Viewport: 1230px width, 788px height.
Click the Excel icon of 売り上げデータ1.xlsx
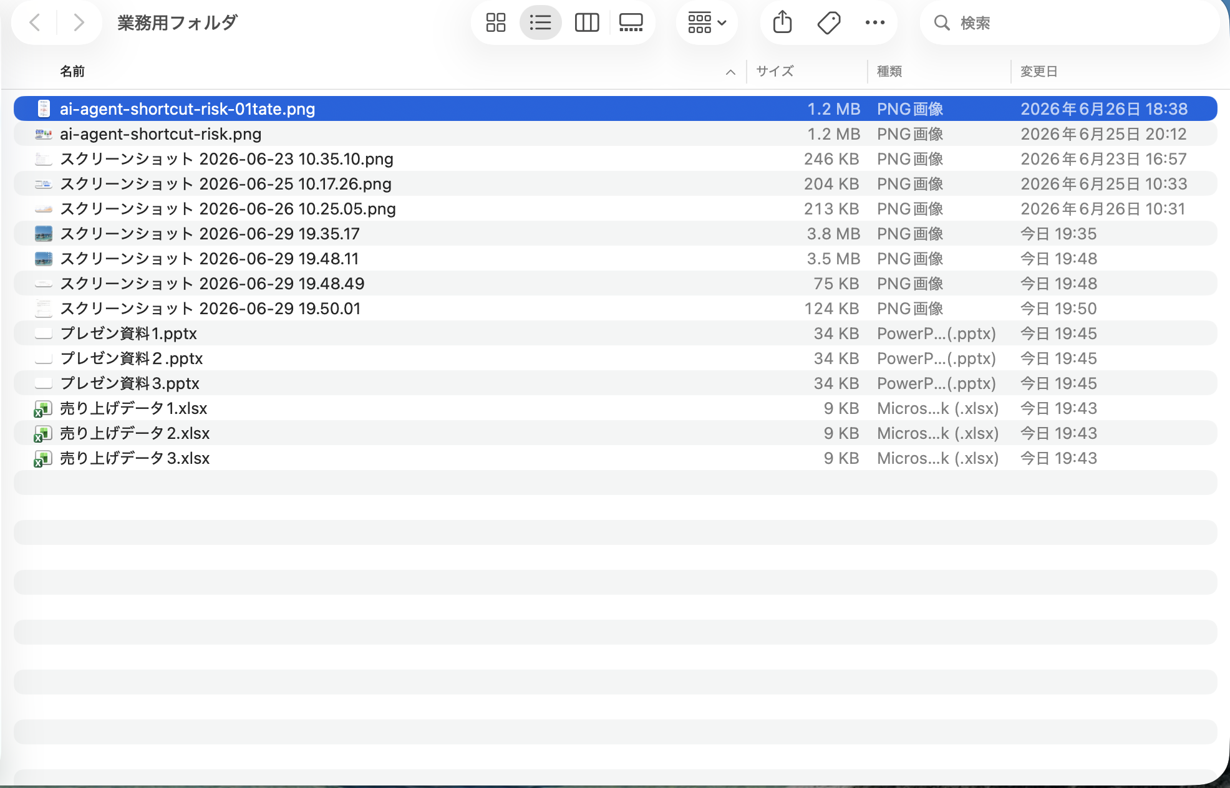coord(42,409)
